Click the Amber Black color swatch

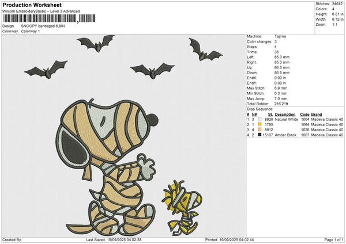click(x=259, y=135)
